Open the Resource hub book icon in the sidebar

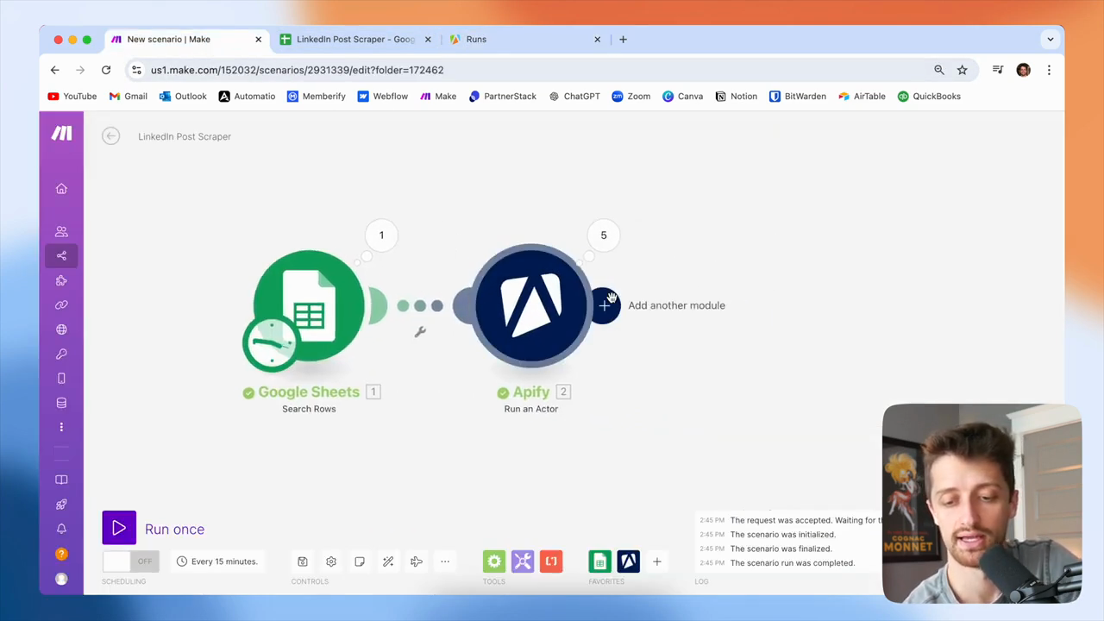pos(61,480)
